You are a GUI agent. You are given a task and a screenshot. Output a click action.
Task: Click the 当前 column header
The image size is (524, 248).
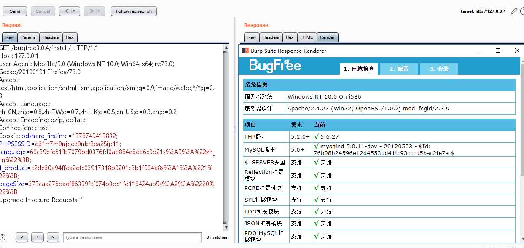click(319, 125)
